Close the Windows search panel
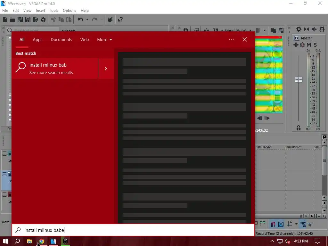 coord(244,39)
